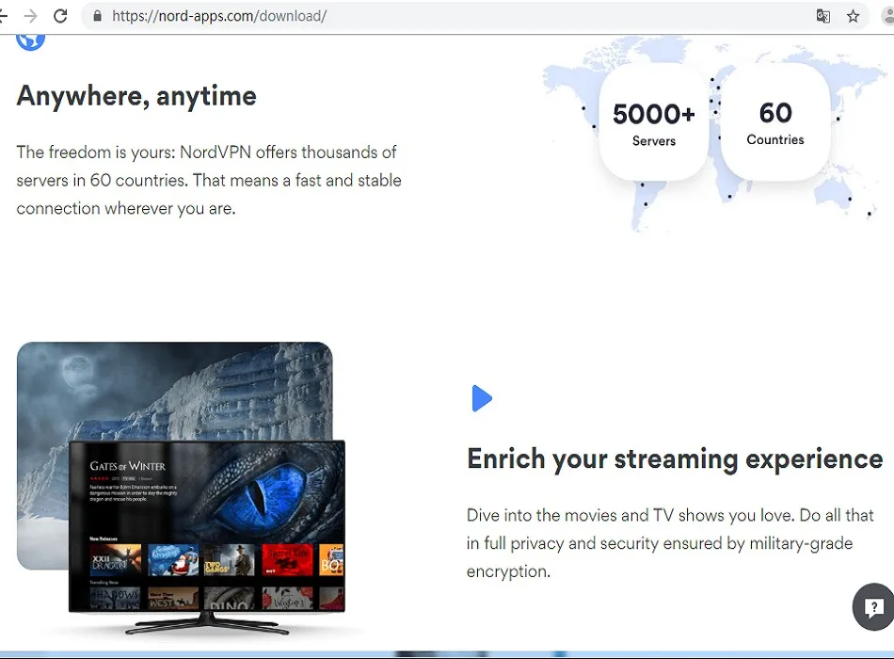Open the translate page icon
This screenshot has height=659, width=894.
click(x=822, y=16)
